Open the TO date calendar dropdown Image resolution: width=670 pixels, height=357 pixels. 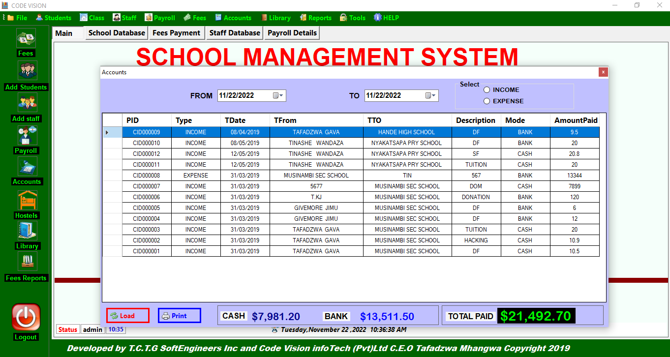[x=431, y=95]
